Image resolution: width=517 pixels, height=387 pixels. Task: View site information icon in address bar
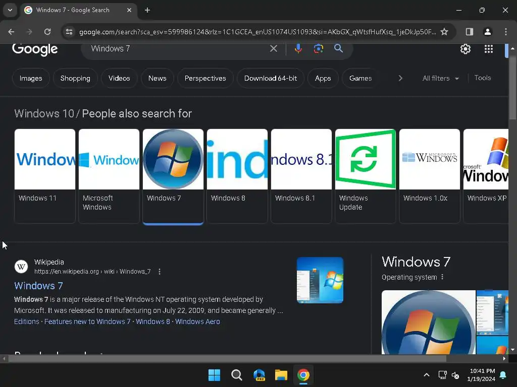(69, 32)
